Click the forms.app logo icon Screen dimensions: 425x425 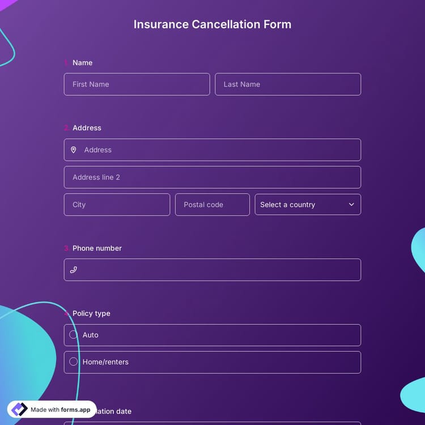[19, 409]
